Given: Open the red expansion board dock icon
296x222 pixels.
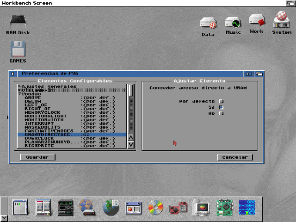Looking at the screenshot, I should [179, 208].
